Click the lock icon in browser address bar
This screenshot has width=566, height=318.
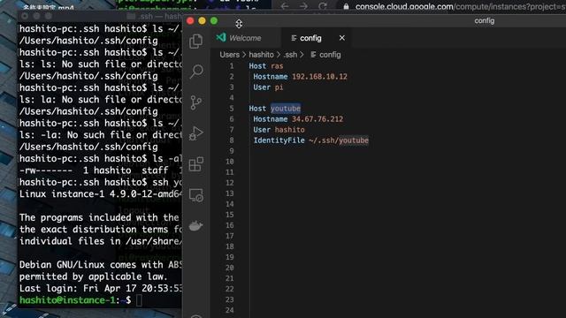pos(346,6)
